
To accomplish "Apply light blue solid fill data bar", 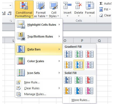I will (x=79, y=91).
